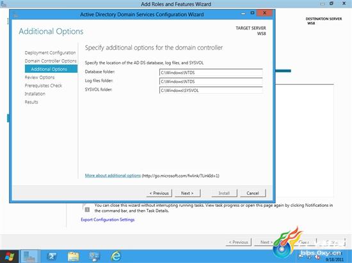
Task: Open Internet Explorer taskbar icon
Action: 116,257
